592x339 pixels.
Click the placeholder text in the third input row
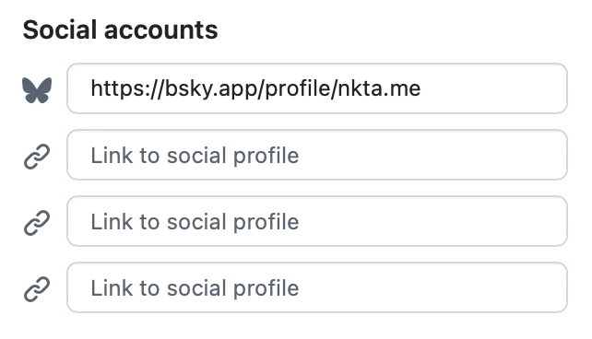(195, 222)
